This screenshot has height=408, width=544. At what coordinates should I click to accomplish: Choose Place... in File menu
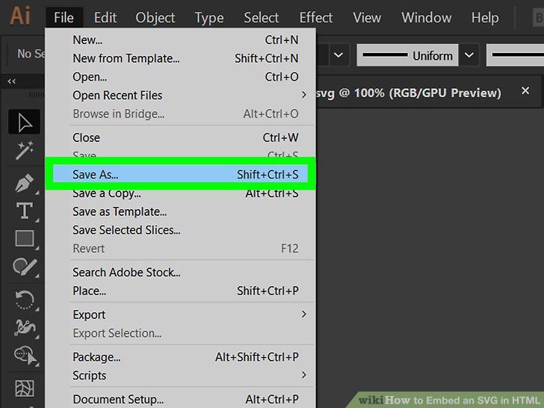pos(180,291)
